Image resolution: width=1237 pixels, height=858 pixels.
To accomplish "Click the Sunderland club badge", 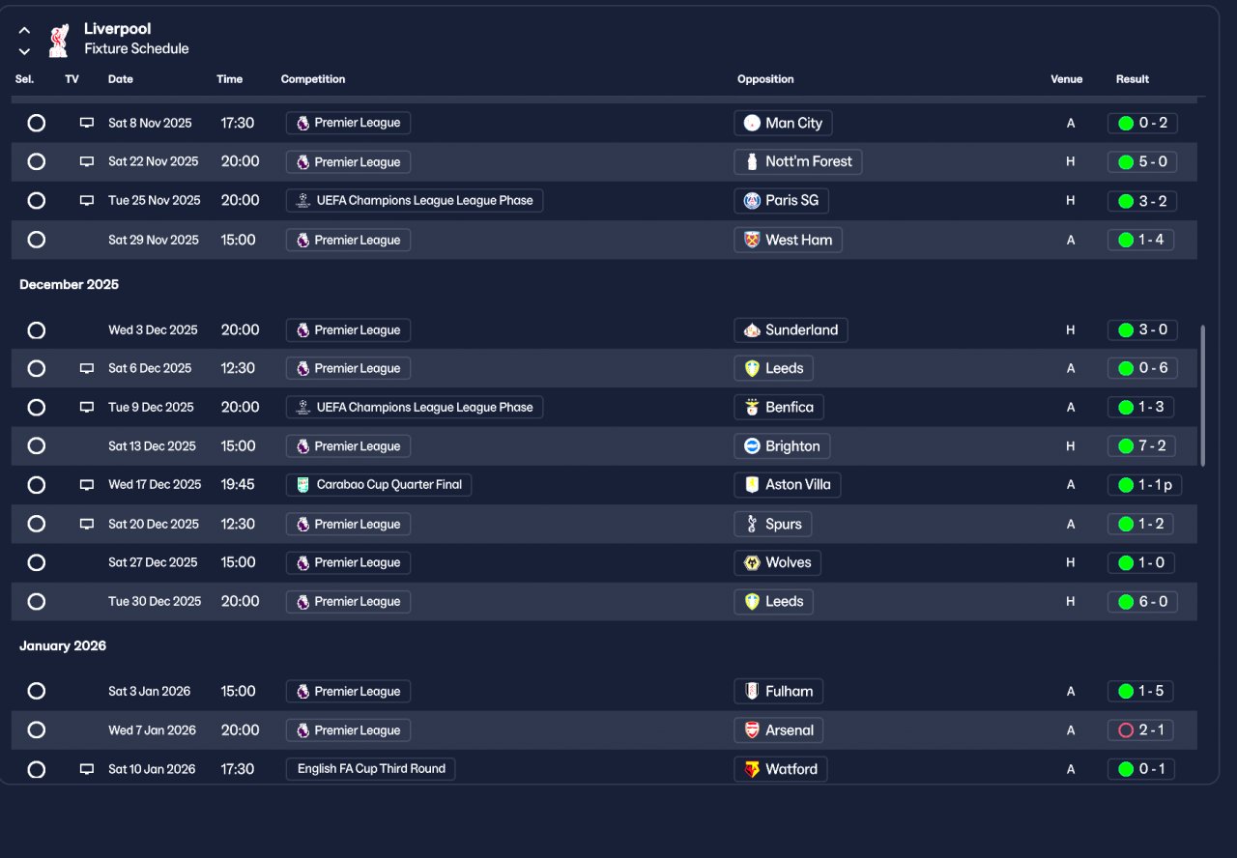I will (752, 329).
